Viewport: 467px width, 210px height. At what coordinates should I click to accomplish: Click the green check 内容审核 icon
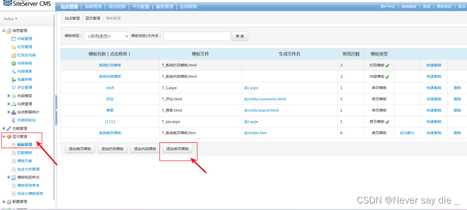(x=13, y=63)
